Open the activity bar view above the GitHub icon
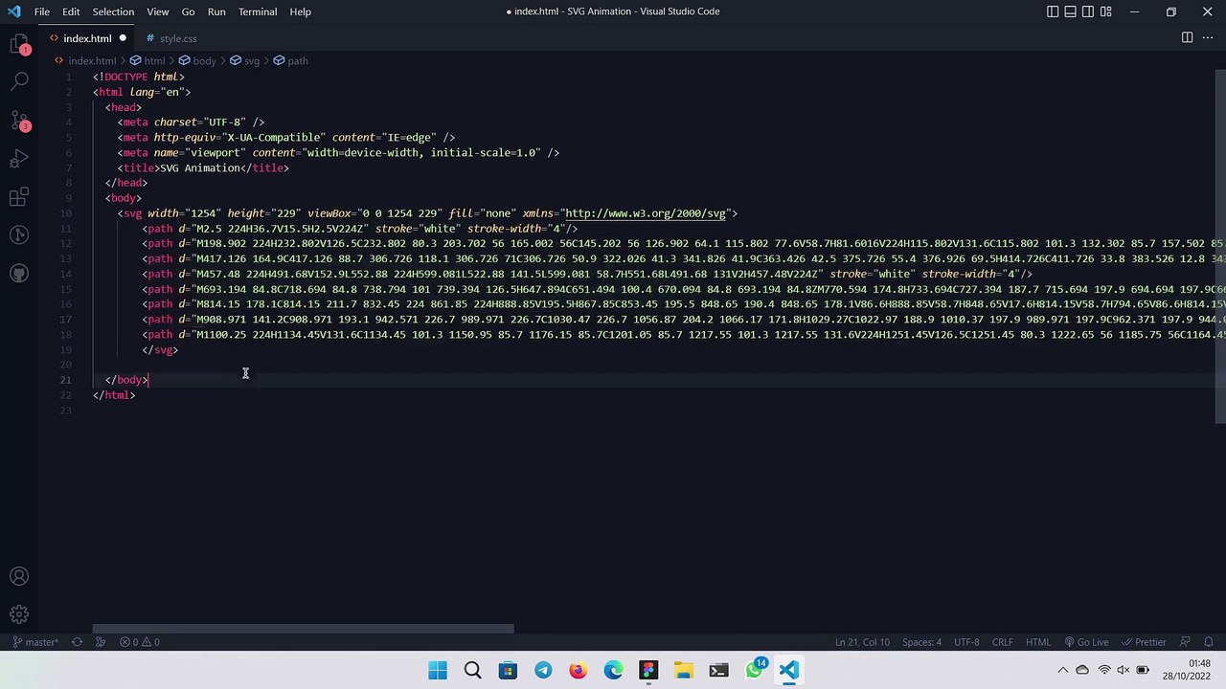The width and height of the screenshot is (1226, 689). pyautogui.click(x=19, y=235)
